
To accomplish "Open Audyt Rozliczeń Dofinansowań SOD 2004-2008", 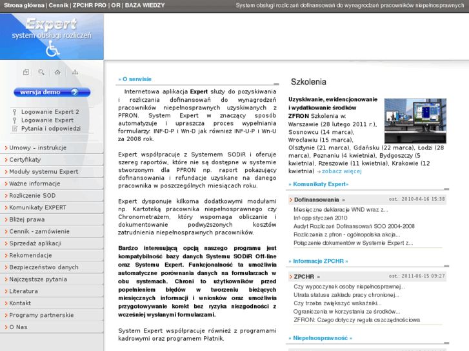I will click(354, 227).
